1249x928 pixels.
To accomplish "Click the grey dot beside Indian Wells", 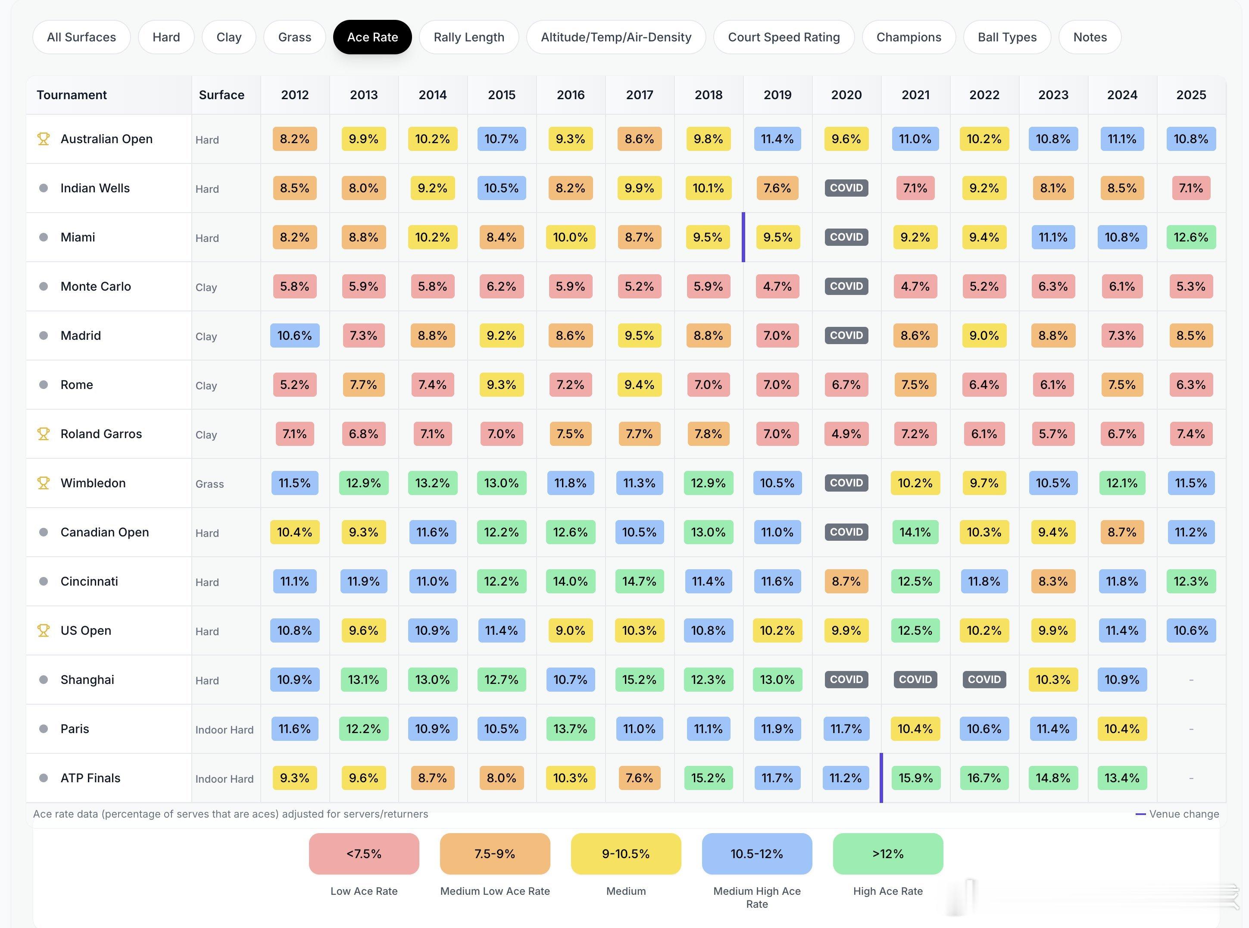I will coord(43,188).
